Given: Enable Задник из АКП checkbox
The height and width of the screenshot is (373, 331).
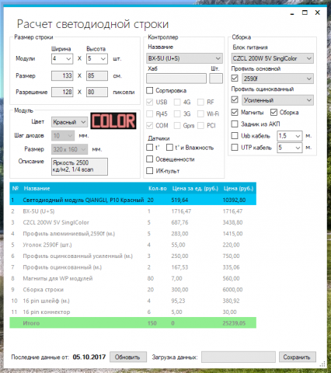Looking at the screenshot, I should click(x=235, y=124).
